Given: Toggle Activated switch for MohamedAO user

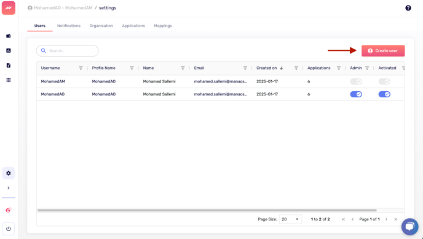Looking at the screenshot, I should [384, 94].
